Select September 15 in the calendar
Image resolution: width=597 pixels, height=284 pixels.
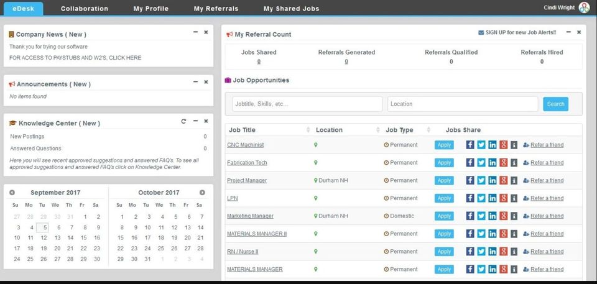[x=83, y=238]
